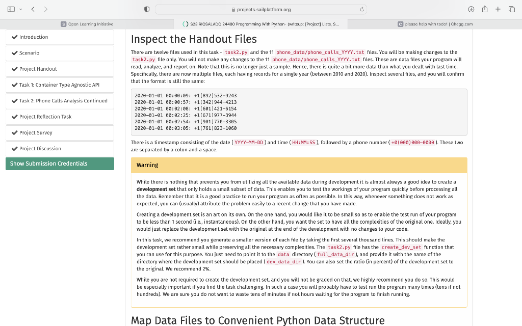Reload the page with the refresh icon
The width and height of the screenshot is (522, 326).
[362, 10]
